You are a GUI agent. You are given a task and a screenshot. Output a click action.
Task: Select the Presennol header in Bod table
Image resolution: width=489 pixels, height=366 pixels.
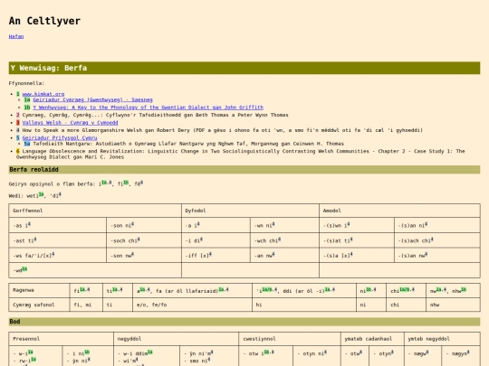pyautogui.click(x=62, y=339)
